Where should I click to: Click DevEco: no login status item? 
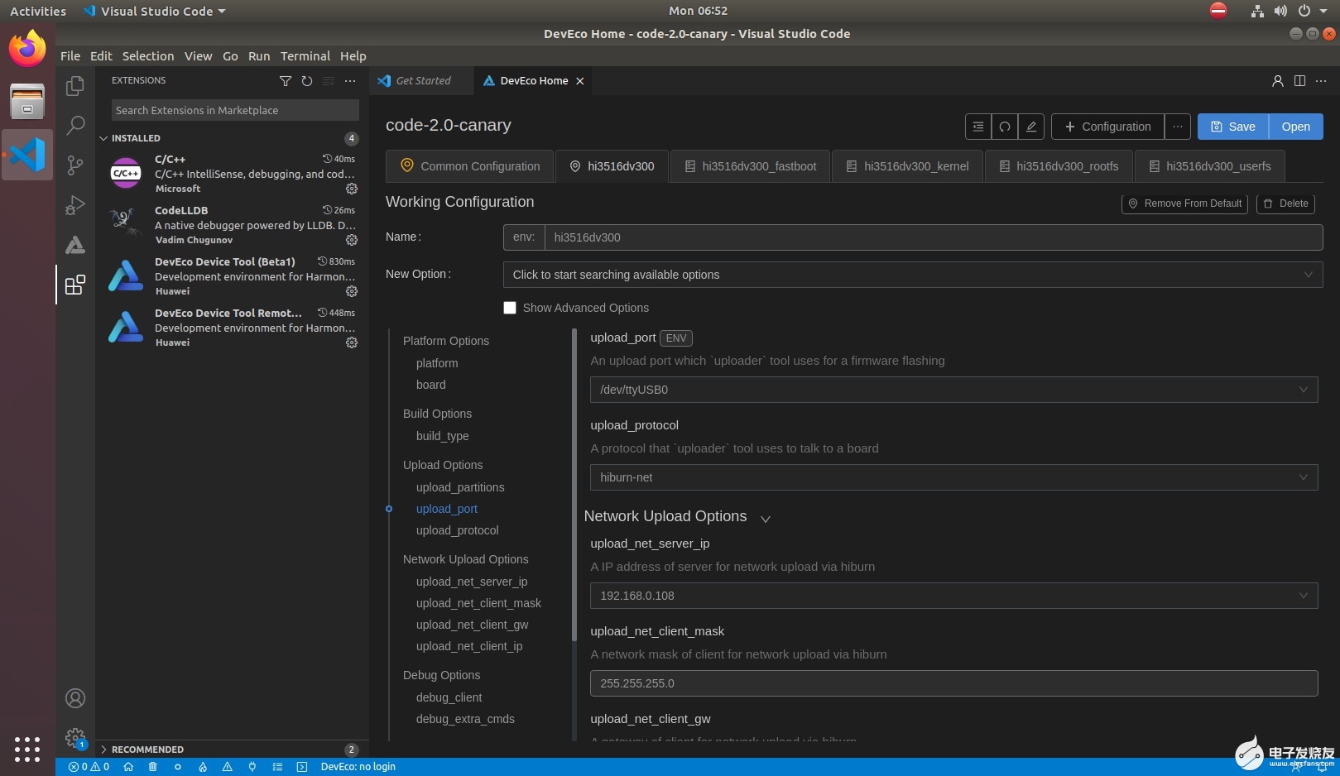pos(358,767)
